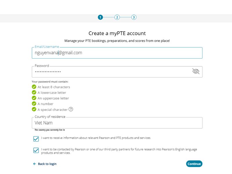The image size is (232, 174).
Task: Uncheck Pearson and PTE products information checkbox
Action: 36,139
